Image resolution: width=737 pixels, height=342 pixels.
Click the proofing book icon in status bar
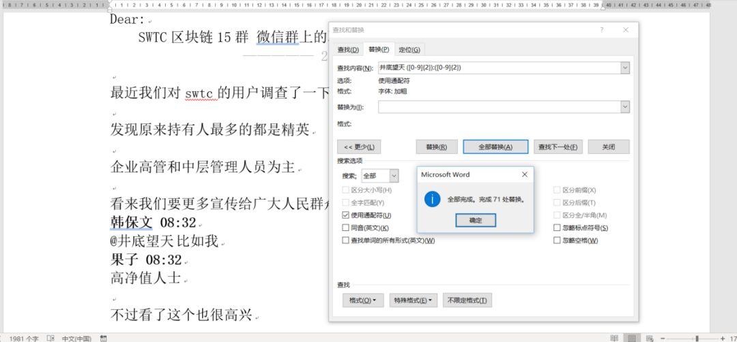[50, 338]
